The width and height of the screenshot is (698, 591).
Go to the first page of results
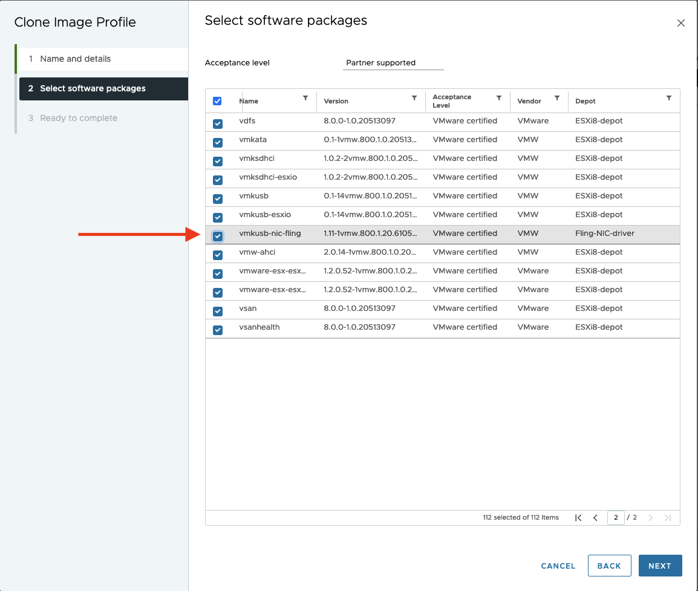click(579, 518)
